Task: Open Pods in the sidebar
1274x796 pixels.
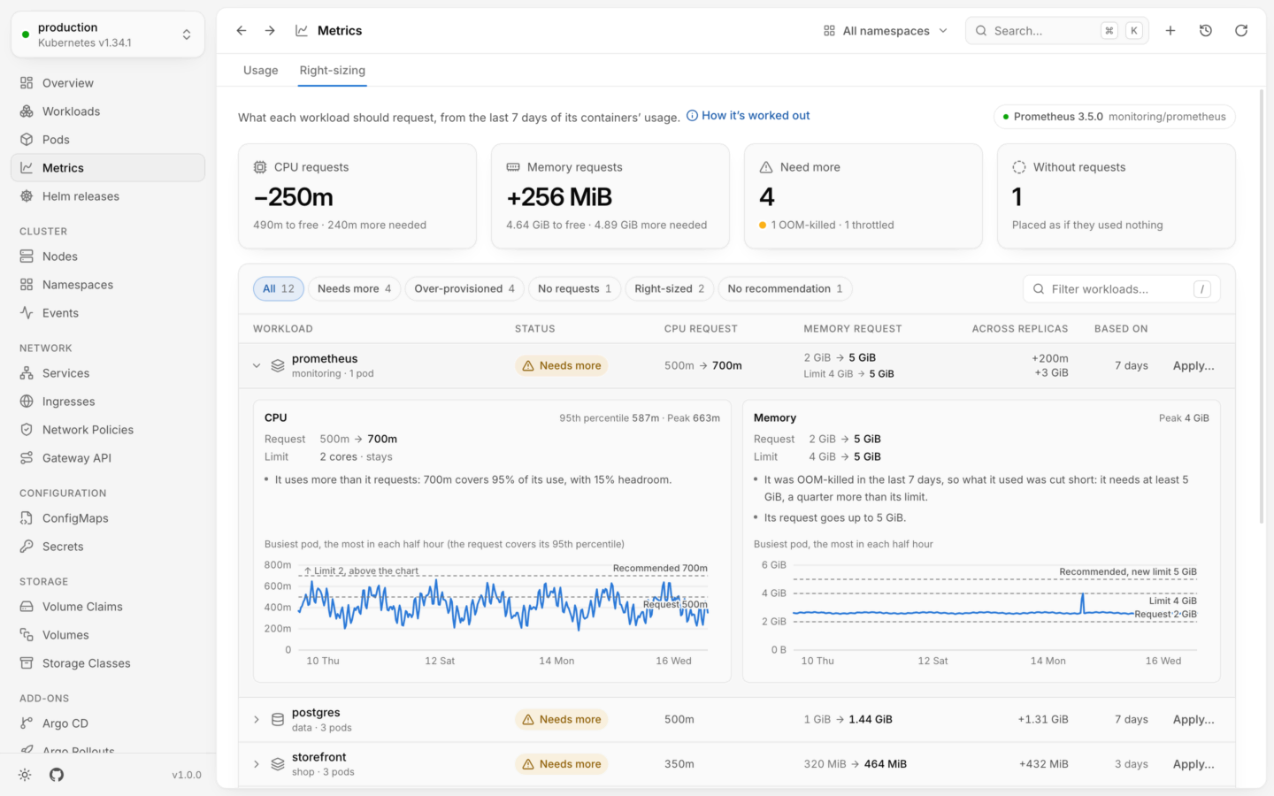Action: click(x=108, y=140)
